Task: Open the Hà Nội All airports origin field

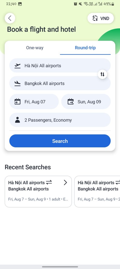Action: pyautogui.click(x=60, y=65)
